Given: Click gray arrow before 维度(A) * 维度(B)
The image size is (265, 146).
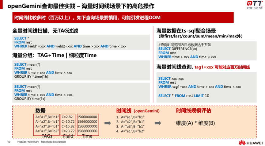Looking at the screenshot, I should (x=158, y=123).
